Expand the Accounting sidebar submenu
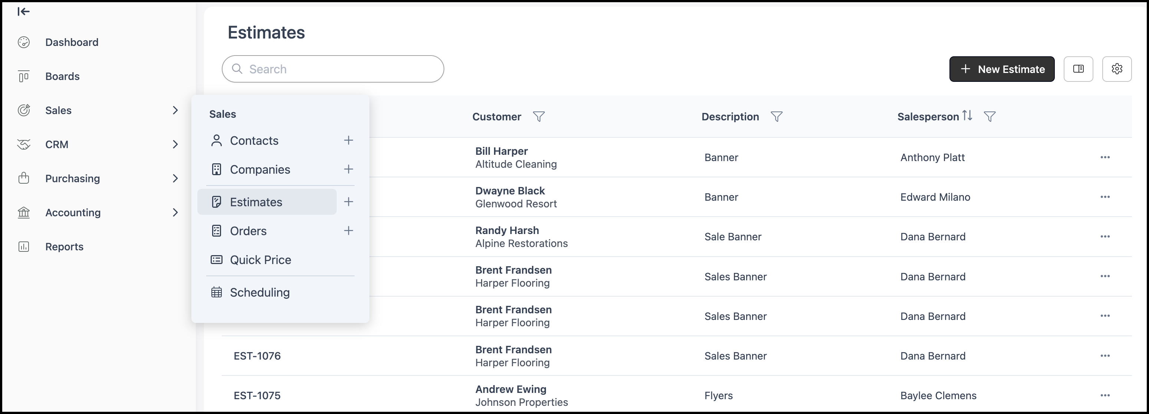The image size is (1149, 414). click(x=175, y=212)
